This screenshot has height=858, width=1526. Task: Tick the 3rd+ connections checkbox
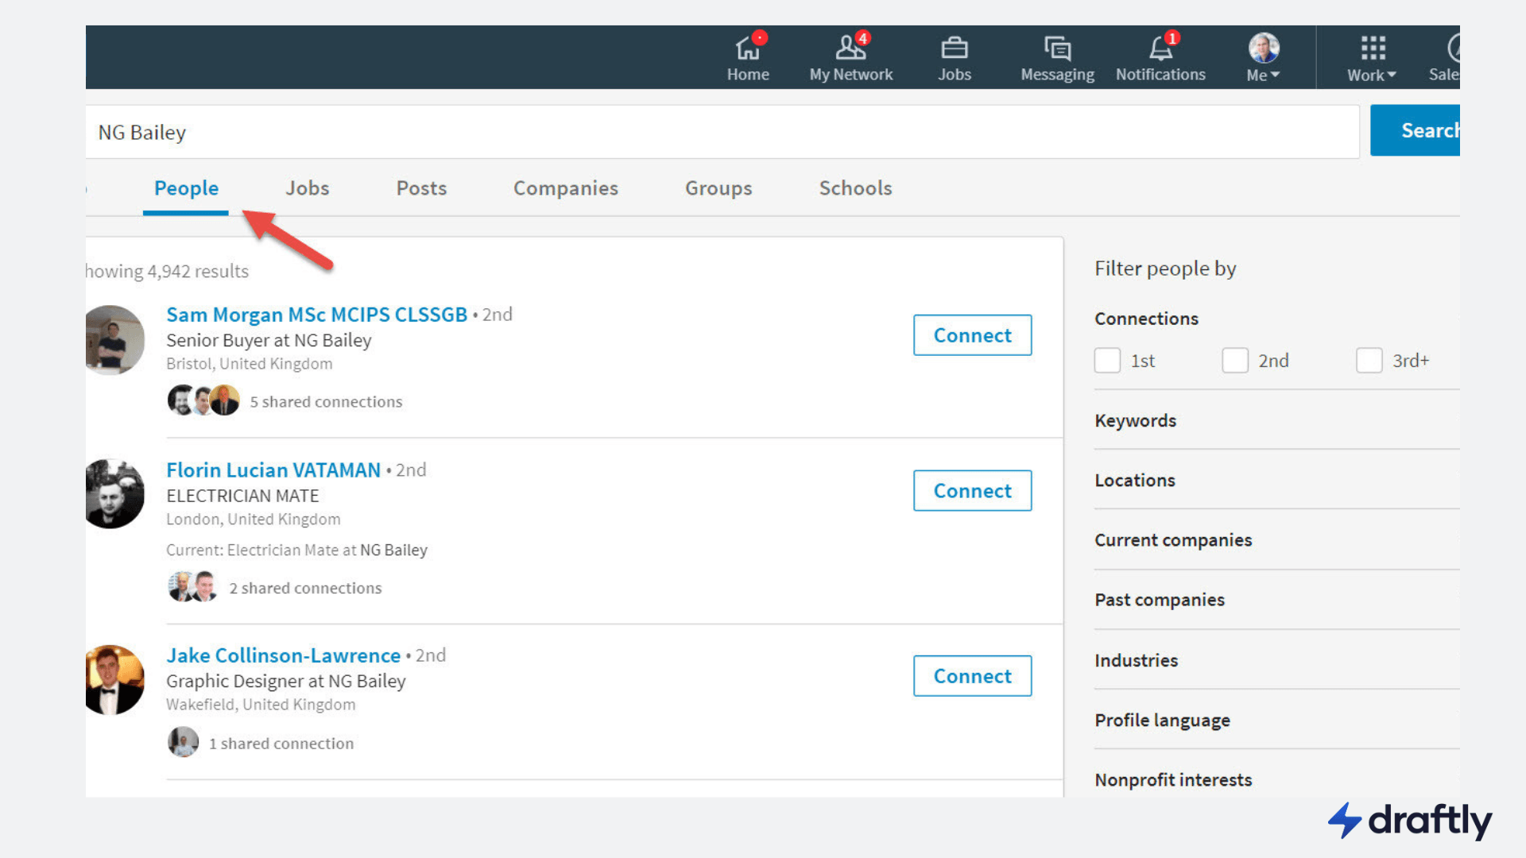pos(1369,361)
